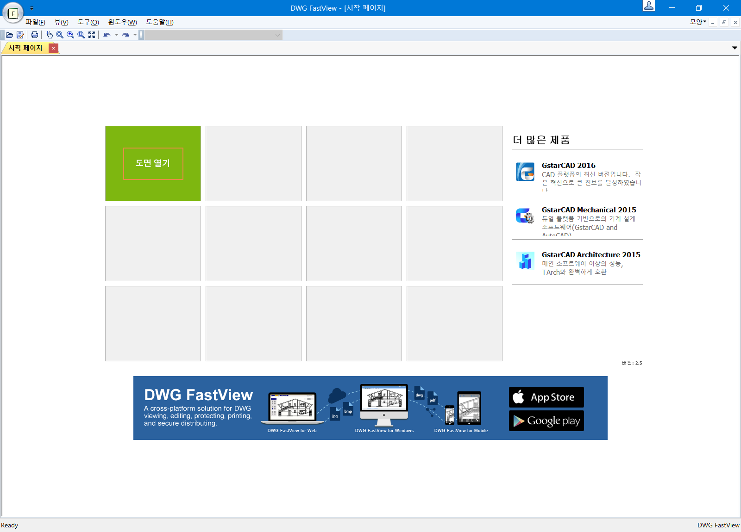Click the open file folder icon
Viewport: 741px width, 532px height.
tap(9, 35)
